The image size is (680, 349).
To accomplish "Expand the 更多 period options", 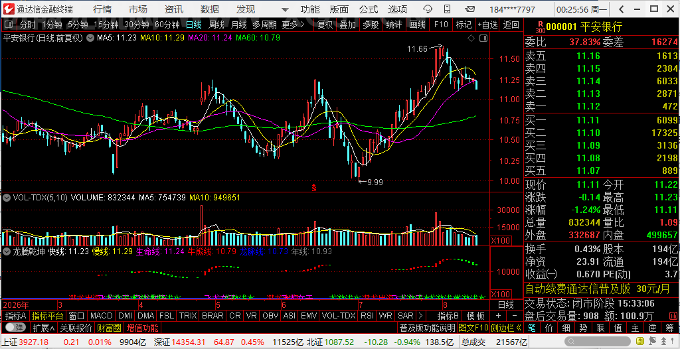I will point(293,25).
